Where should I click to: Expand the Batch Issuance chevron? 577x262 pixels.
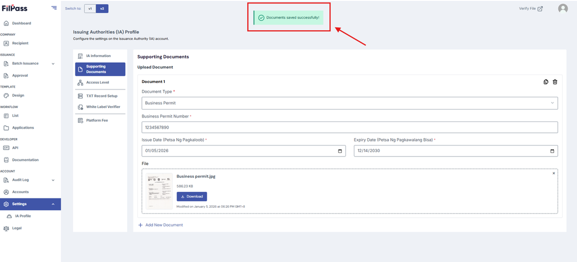coord(53,63)
